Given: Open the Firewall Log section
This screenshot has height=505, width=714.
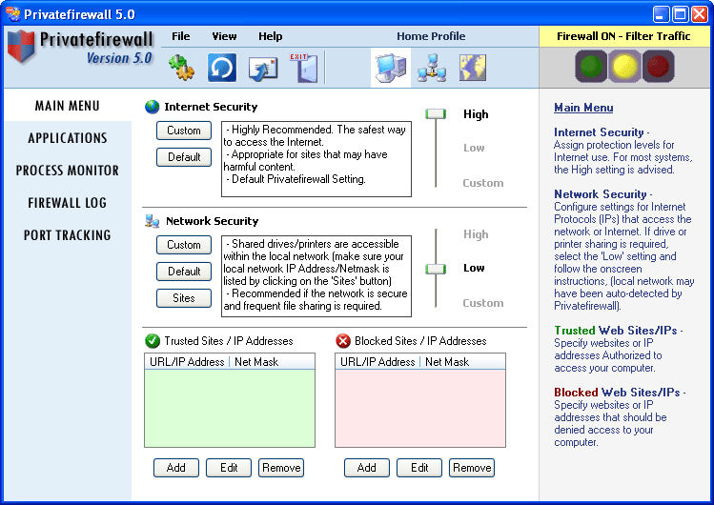Looking at the screenshot, I should 68,202.
